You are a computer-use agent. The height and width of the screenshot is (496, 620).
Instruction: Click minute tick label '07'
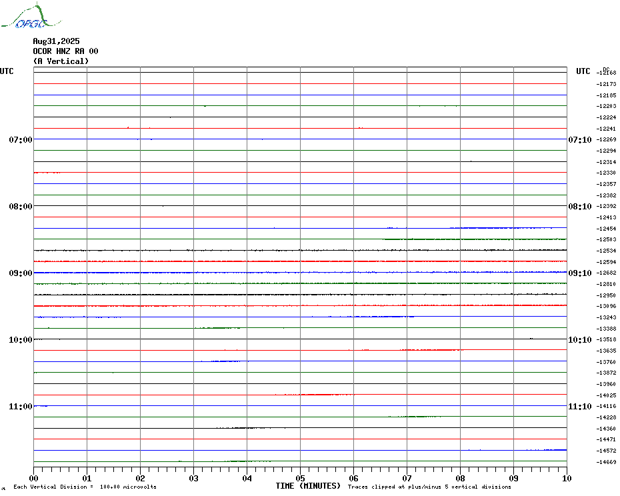[407, 479]
